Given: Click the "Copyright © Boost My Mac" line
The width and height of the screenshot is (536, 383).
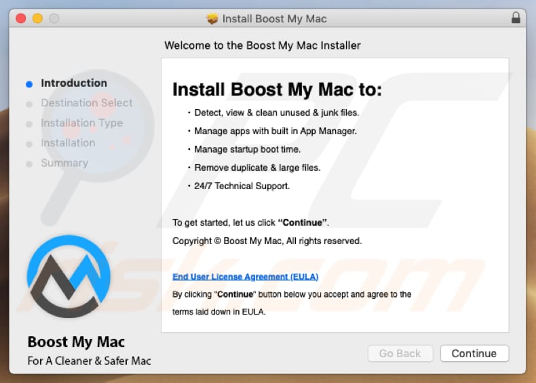Looking at the screenshot, I should pyautogui.click(x=267, y=241).
